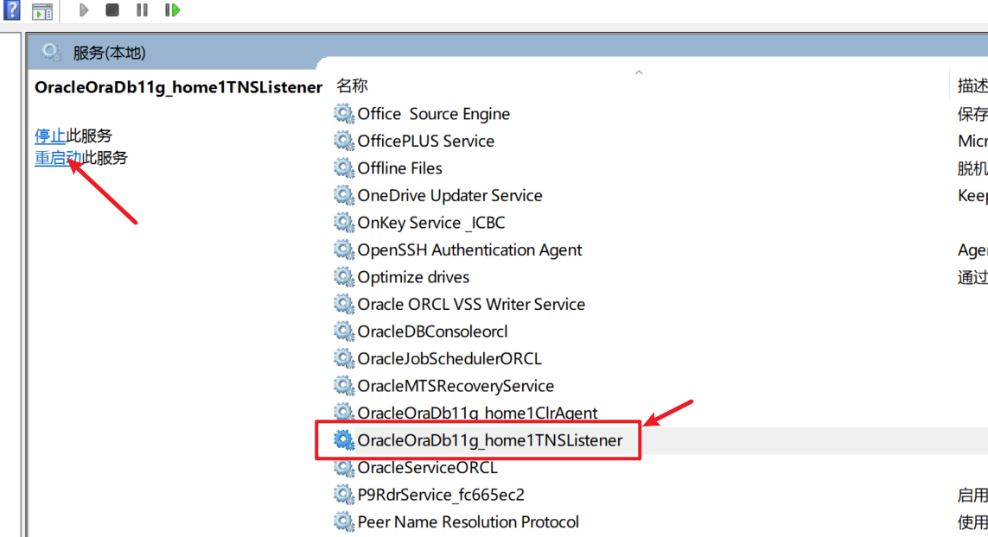Select the Peer Name Resolution Protocol service
988x537 pixels.
coord(469,521)
